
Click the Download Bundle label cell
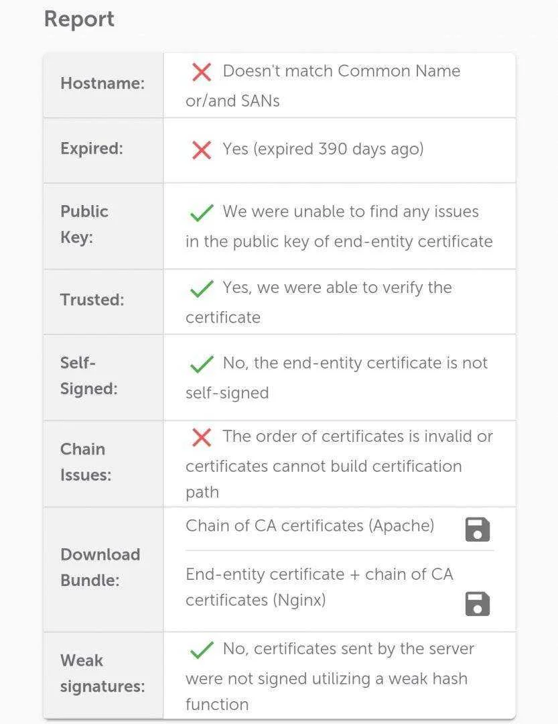(103, 569)
